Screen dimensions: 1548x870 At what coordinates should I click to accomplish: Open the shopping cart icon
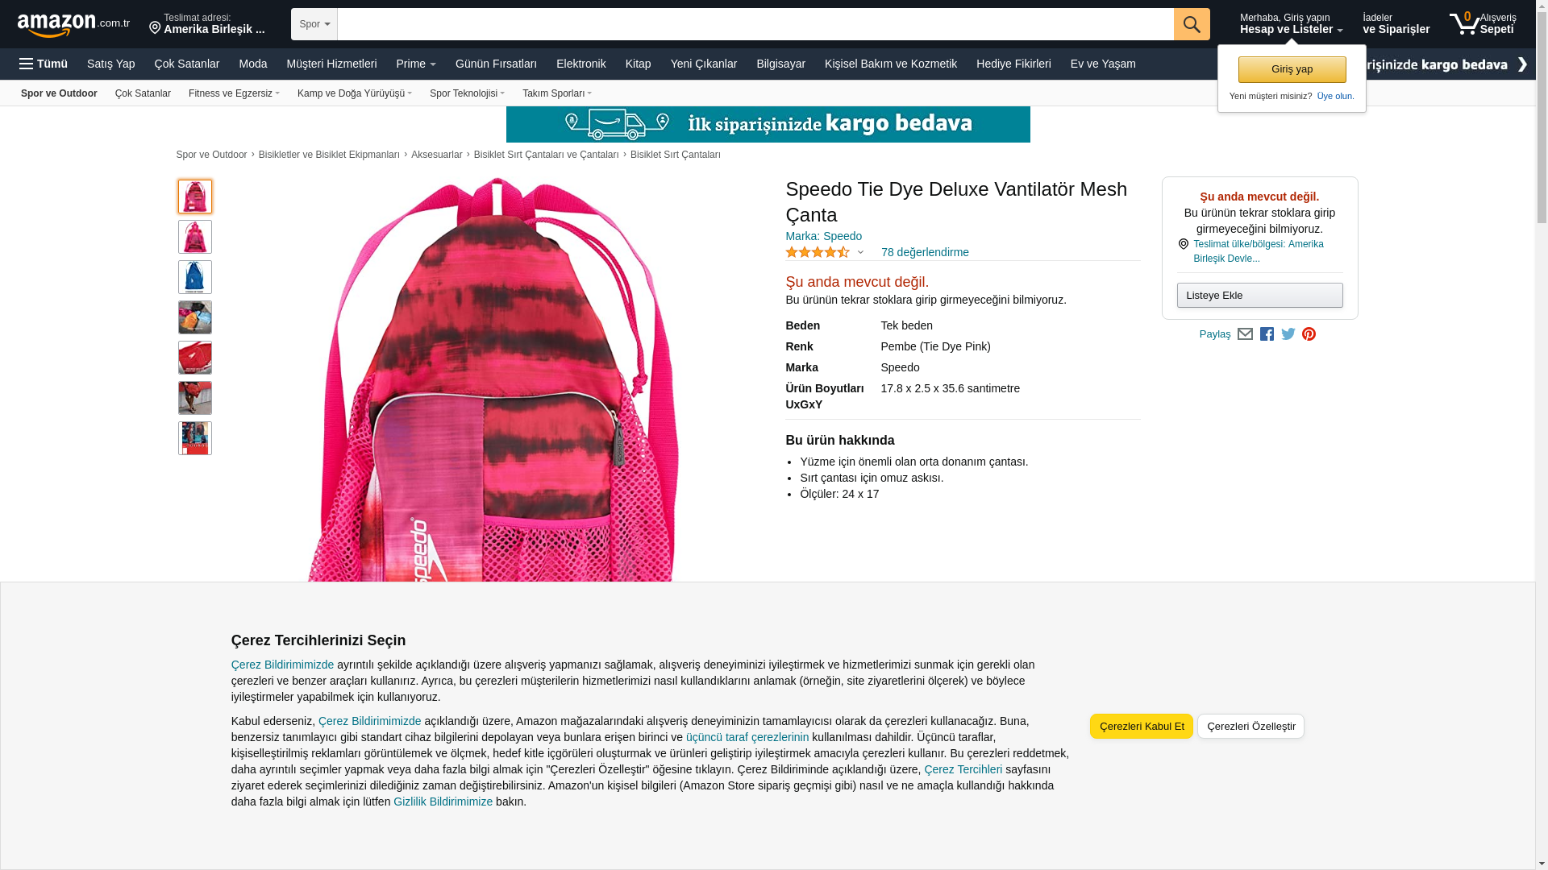pyautogui.click(x=1482, y=23)
